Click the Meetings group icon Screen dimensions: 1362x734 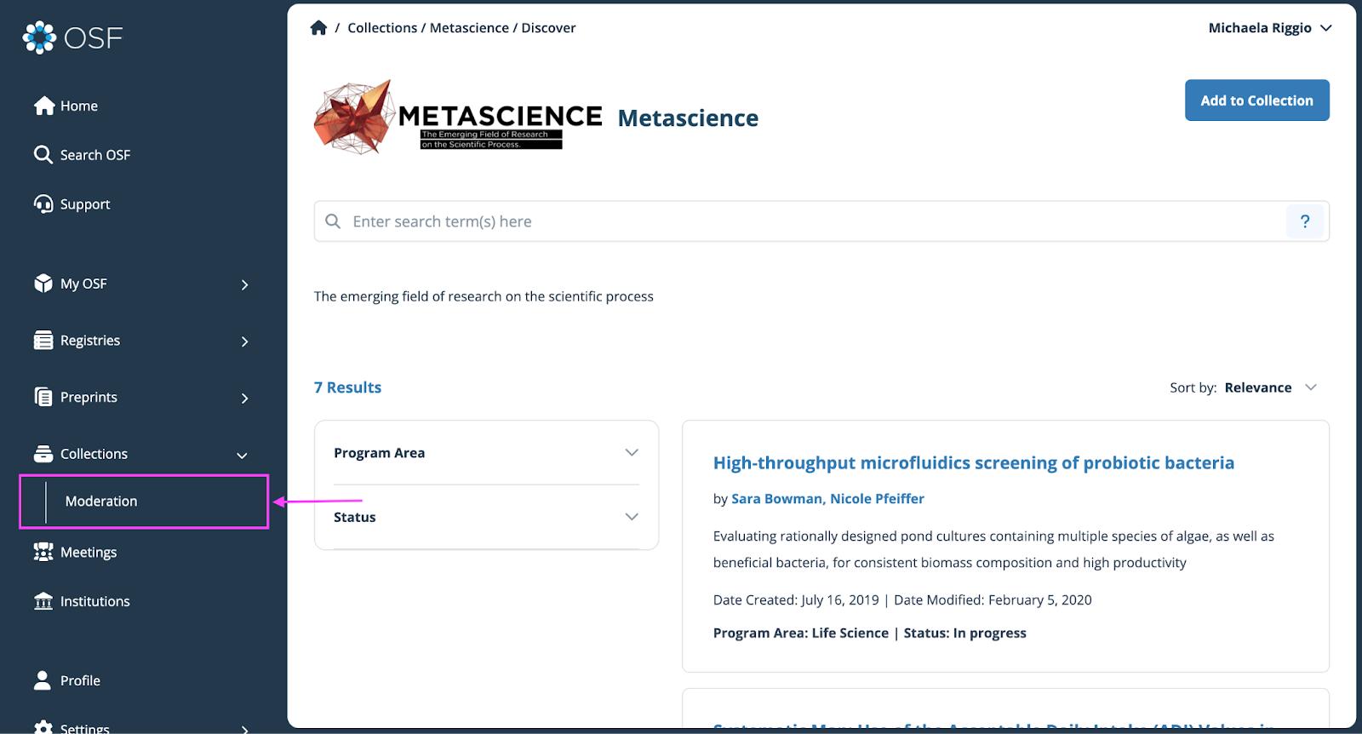(x=43, y=552)
